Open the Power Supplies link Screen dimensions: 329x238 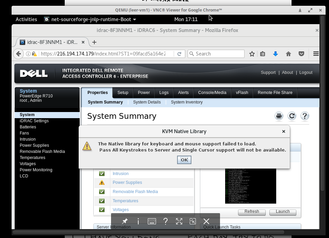coord(127,183)
